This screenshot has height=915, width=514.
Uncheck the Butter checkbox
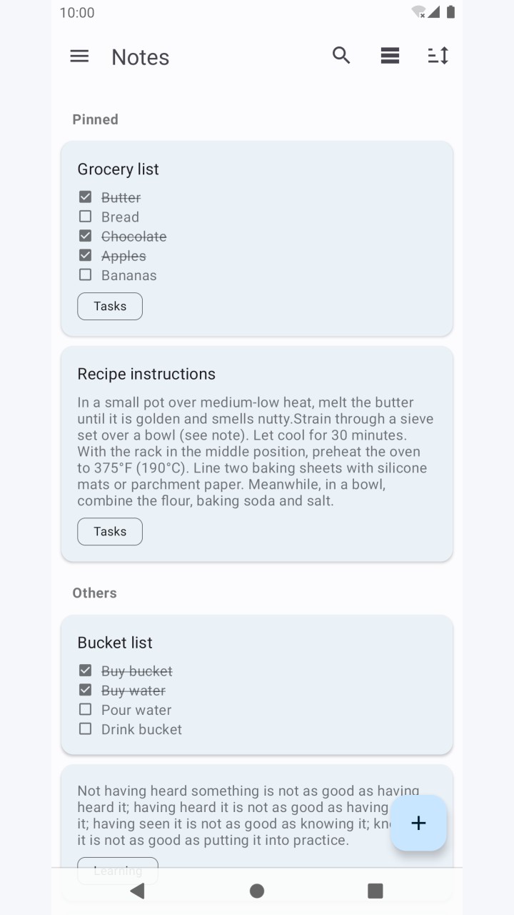86,197
